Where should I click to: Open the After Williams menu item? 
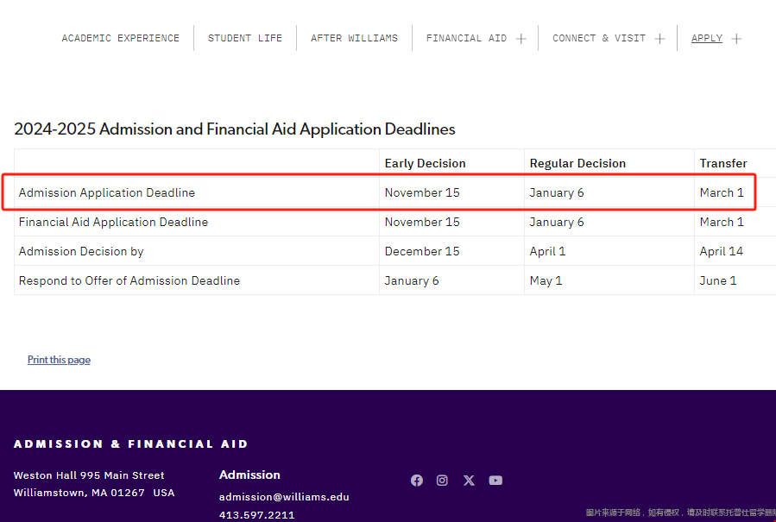[355, 38]
